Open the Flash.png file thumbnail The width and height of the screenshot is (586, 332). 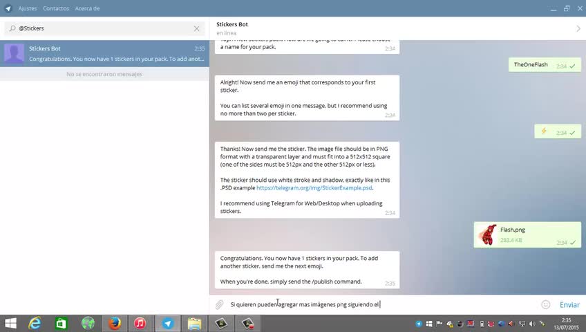[x=488, y=234]
